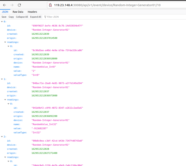Collapse top-level item 0
The image size is (186, 166).
pyautogui.click(x=2, y=22)
